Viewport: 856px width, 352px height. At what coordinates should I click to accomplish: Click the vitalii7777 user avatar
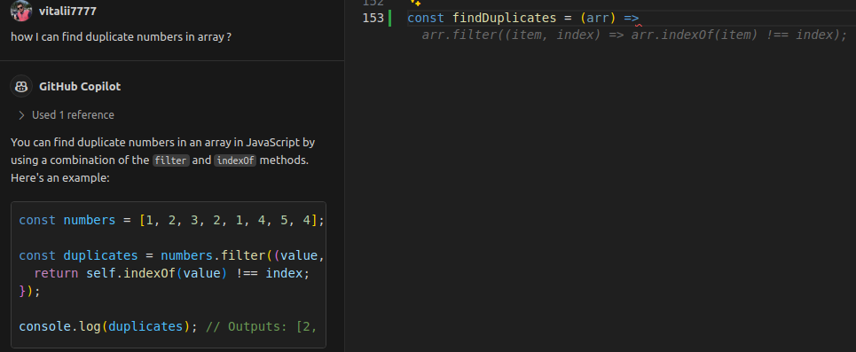point(21,11)
